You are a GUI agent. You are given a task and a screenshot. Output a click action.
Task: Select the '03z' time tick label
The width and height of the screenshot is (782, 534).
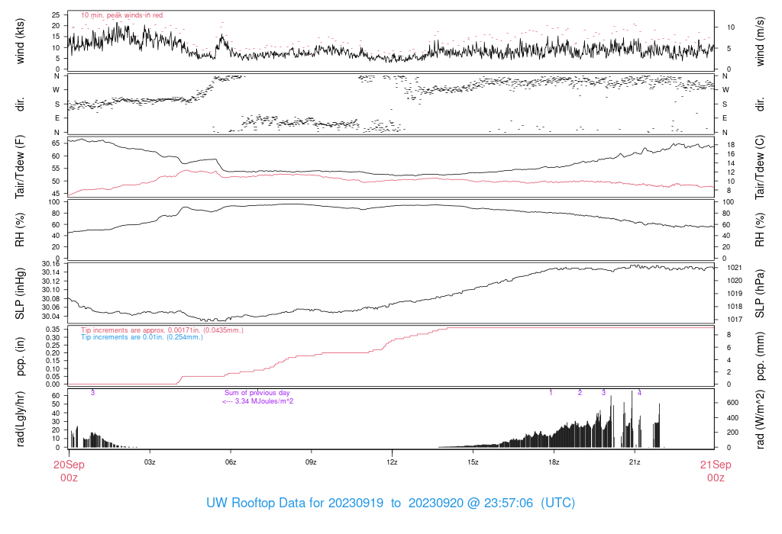pos(150,462)
